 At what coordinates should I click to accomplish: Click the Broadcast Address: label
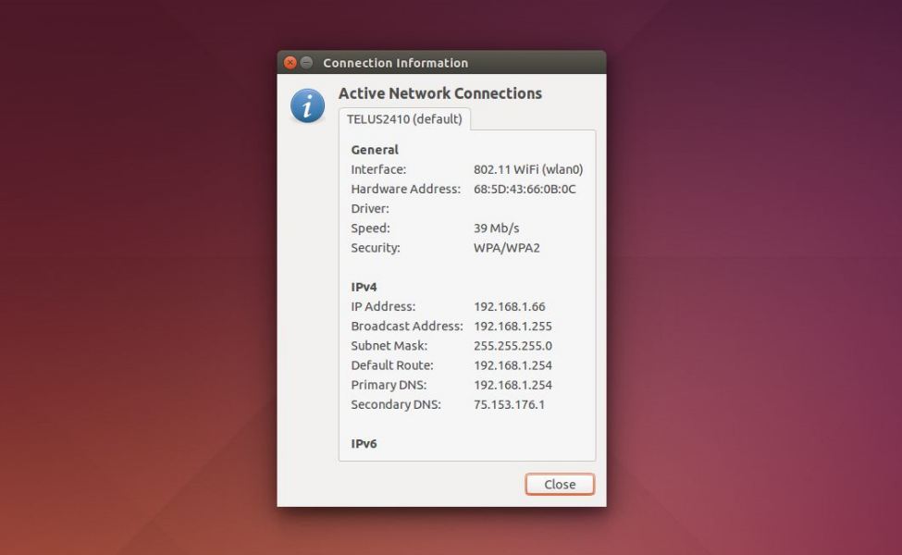[x=407, y=327]
